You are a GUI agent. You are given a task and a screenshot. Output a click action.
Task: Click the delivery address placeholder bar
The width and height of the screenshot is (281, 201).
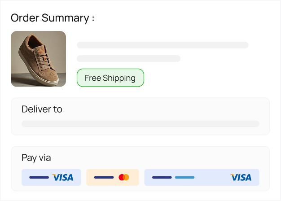(140, 124)
